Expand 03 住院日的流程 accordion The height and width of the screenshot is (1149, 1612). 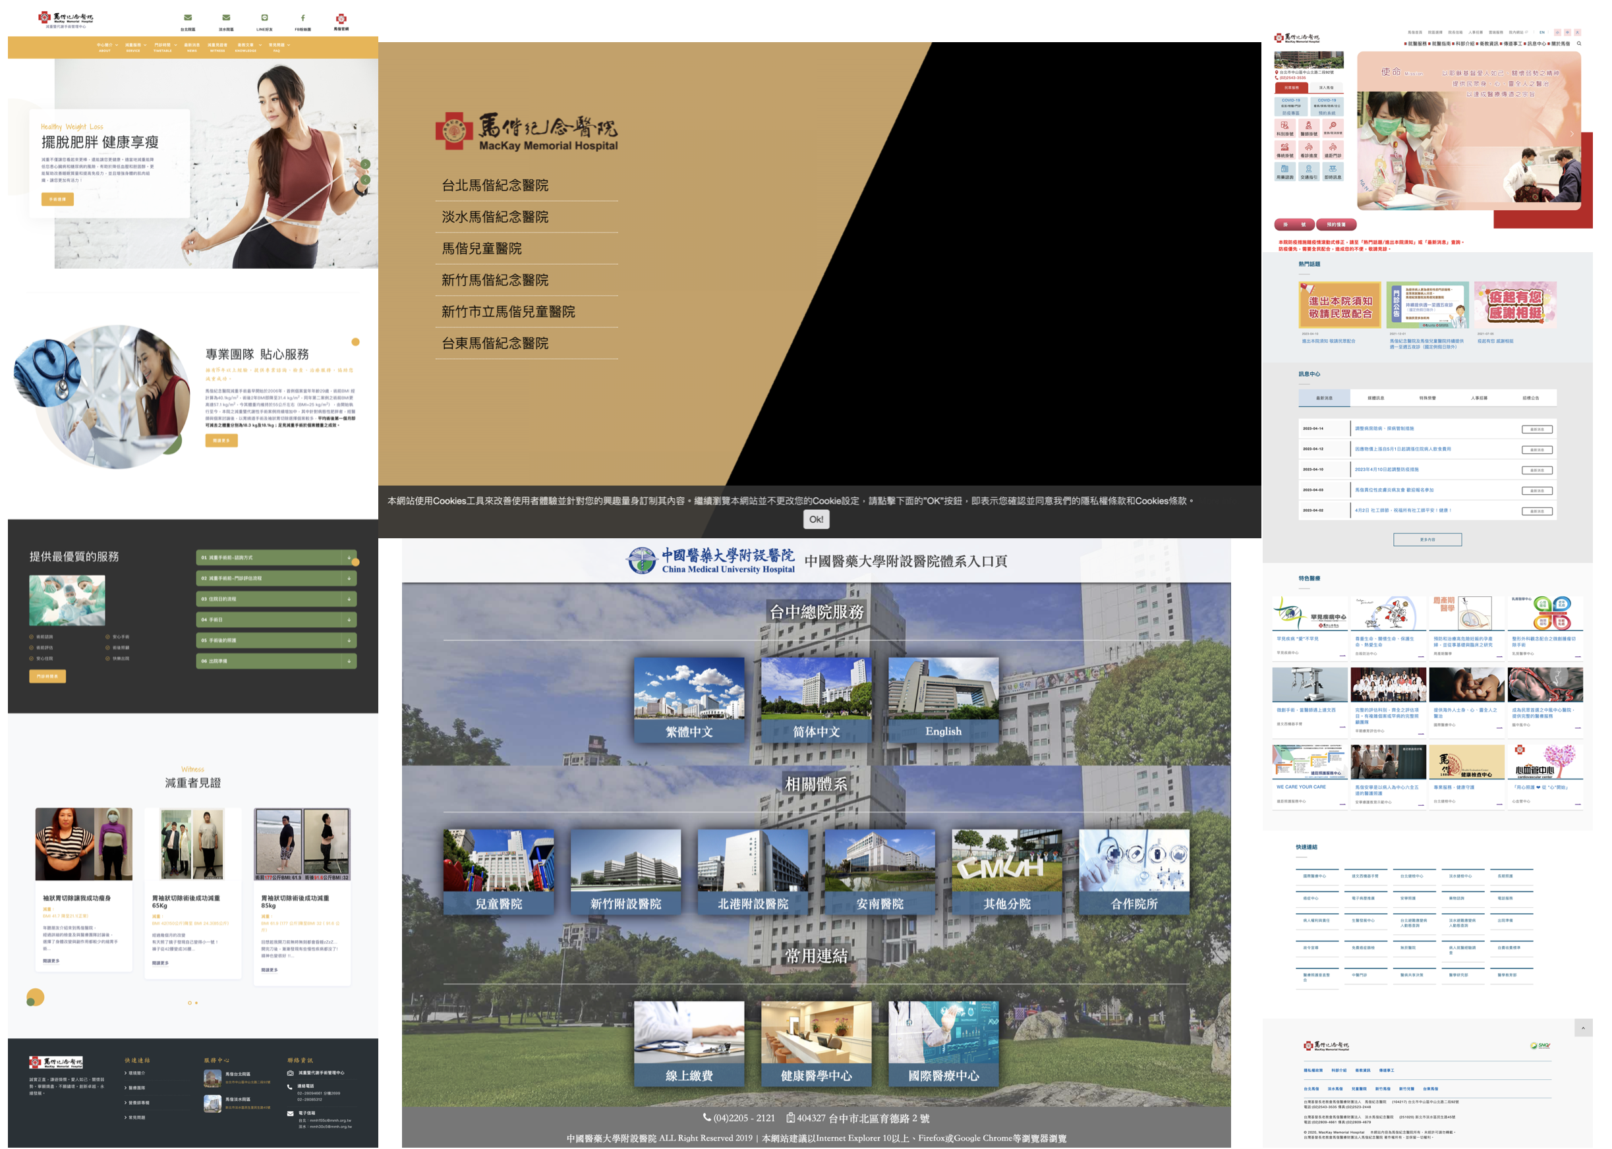coord(276,599)
